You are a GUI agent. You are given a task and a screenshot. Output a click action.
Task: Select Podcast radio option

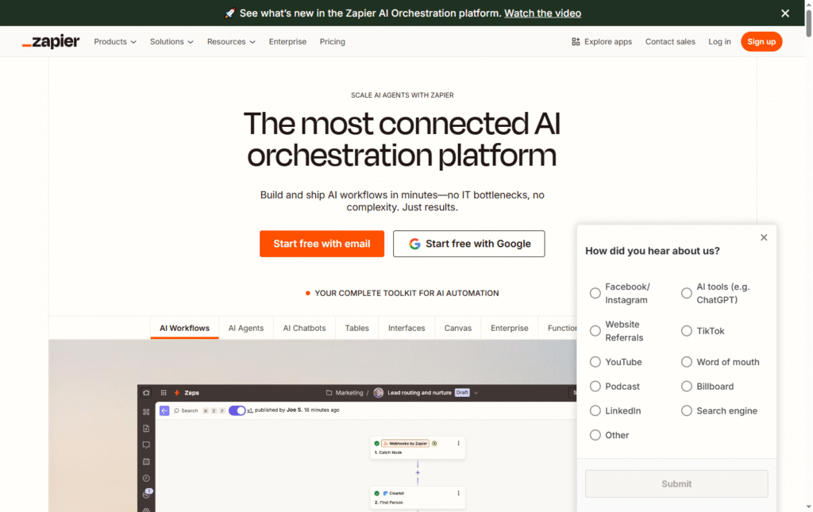click(595, 386)
